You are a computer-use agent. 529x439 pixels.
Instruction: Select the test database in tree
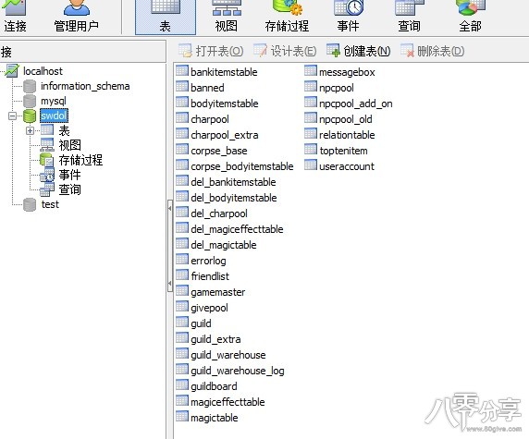coord(50,204)
